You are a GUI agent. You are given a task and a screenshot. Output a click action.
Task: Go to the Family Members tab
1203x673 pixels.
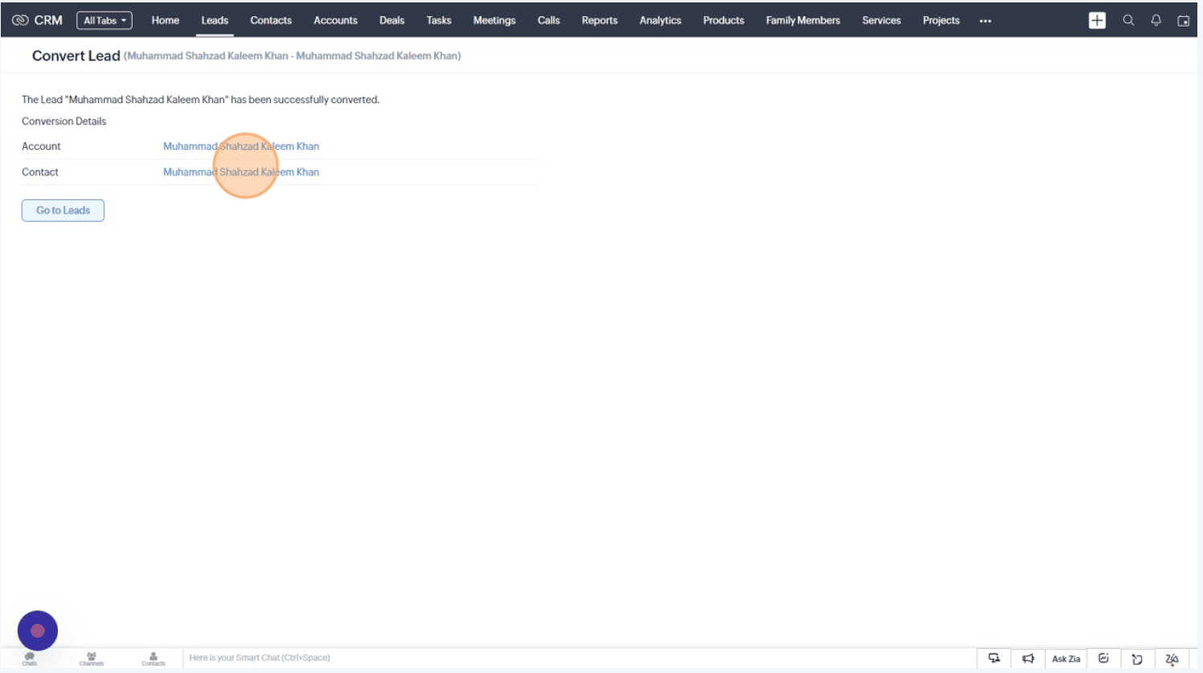[x=803, y=20]
